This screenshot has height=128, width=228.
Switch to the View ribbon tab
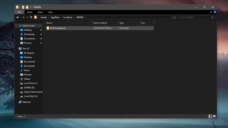(50, 12)
